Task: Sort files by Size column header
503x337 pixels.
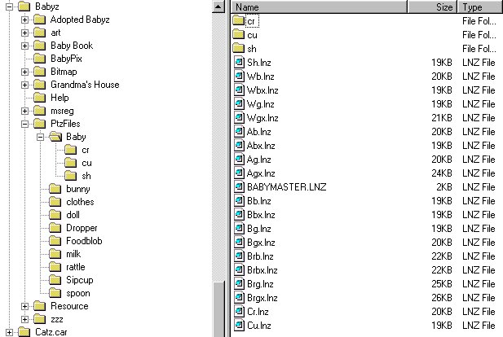Action: (432, 7)
